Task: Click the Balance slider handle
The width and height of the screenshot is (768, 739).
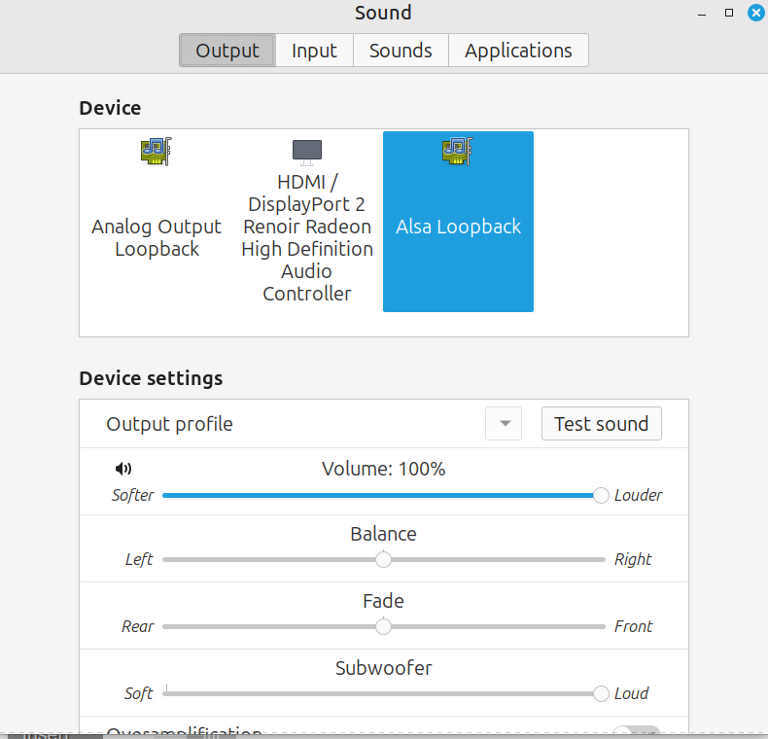Action: (383, 560)
